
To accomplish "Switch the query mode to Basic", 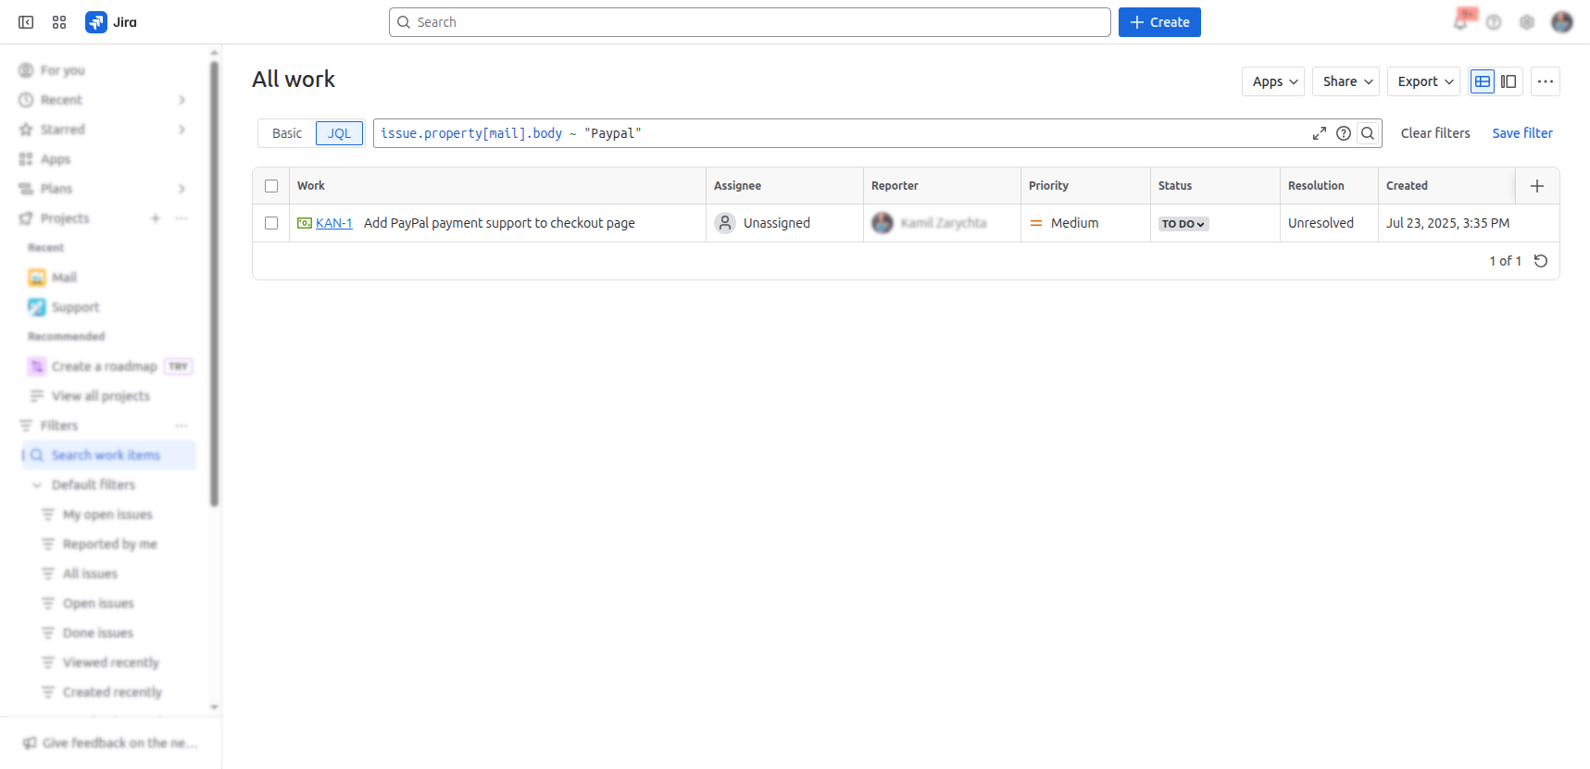I will click(287, 133).
